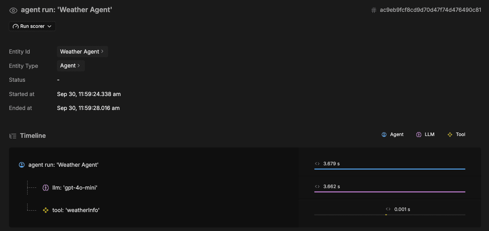Click the hash icon before the trace ID
The image size is (489, 231).
[374, 10]
